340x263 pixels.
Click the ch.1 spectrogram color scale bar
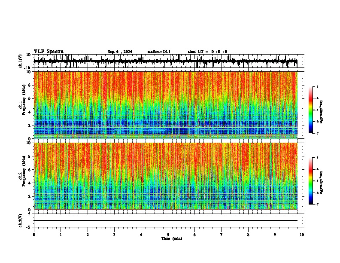[x=311, y=110]
